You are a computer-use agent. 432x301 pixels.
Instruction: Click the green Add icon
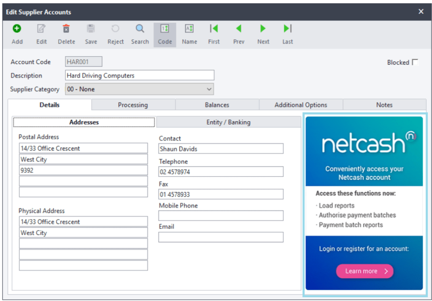[x=17, y=28]
